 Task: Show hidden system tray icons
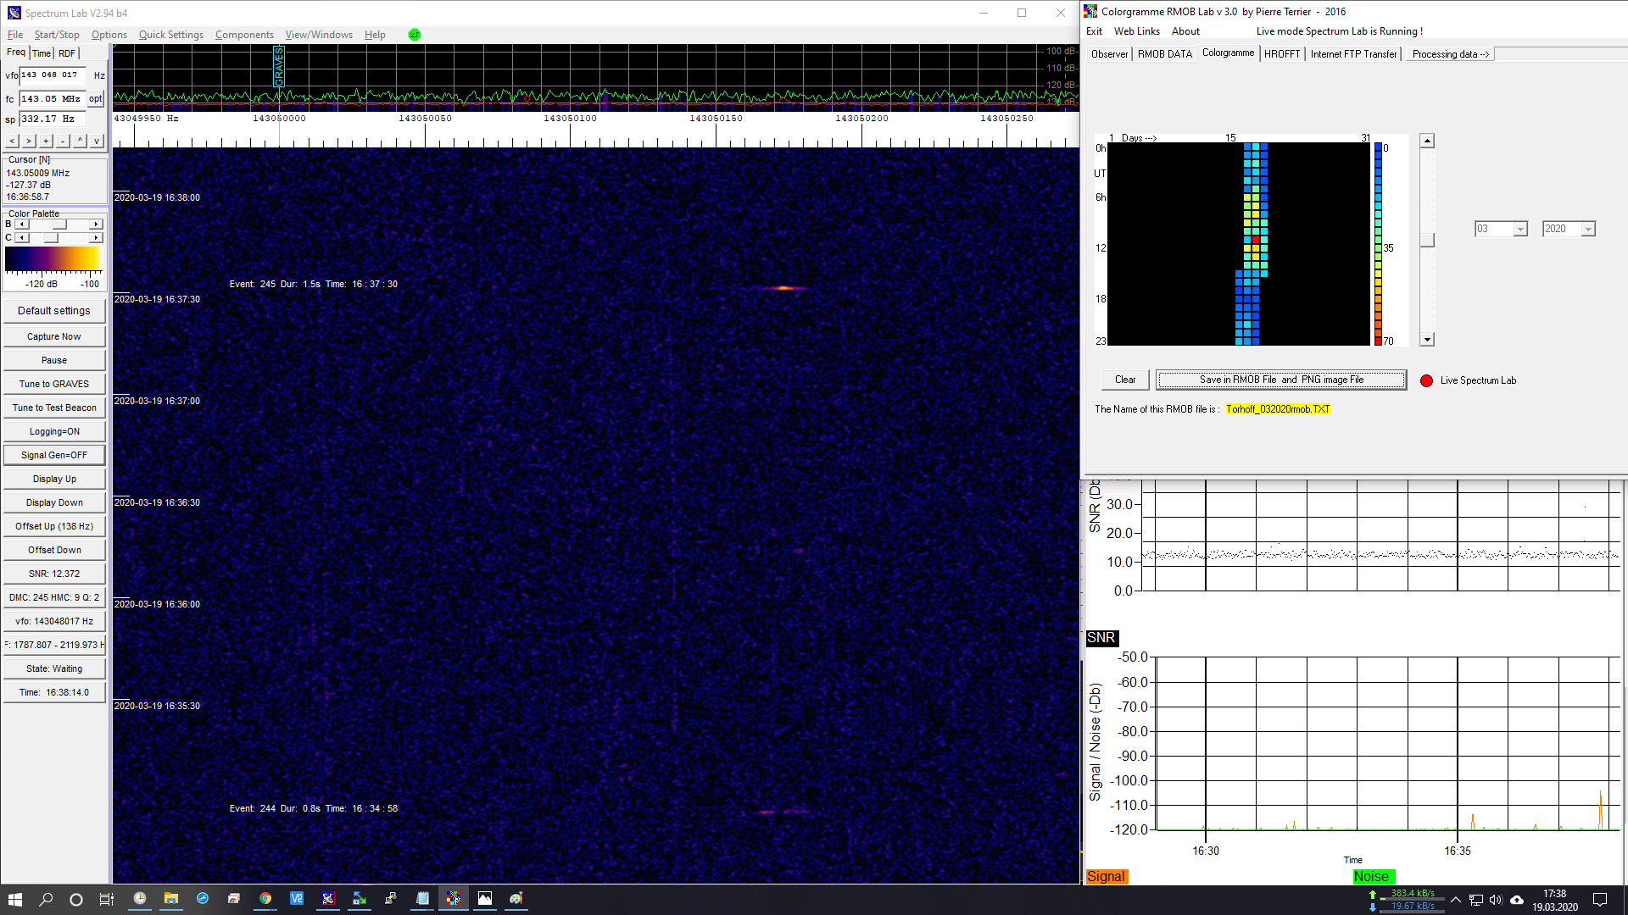click(x=1456, y=900)
